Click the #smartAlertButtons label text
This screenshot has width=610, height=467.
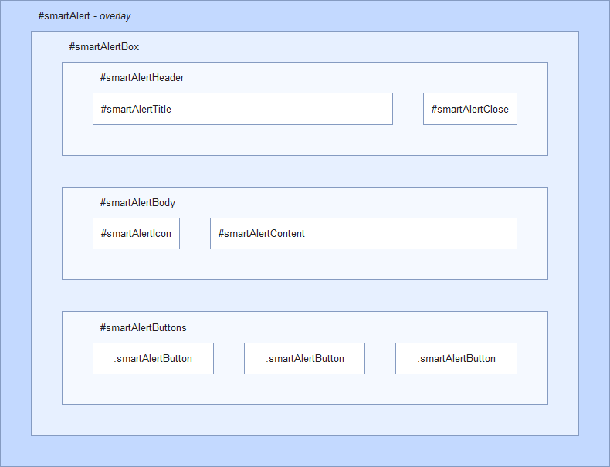(x=143, y=327)
